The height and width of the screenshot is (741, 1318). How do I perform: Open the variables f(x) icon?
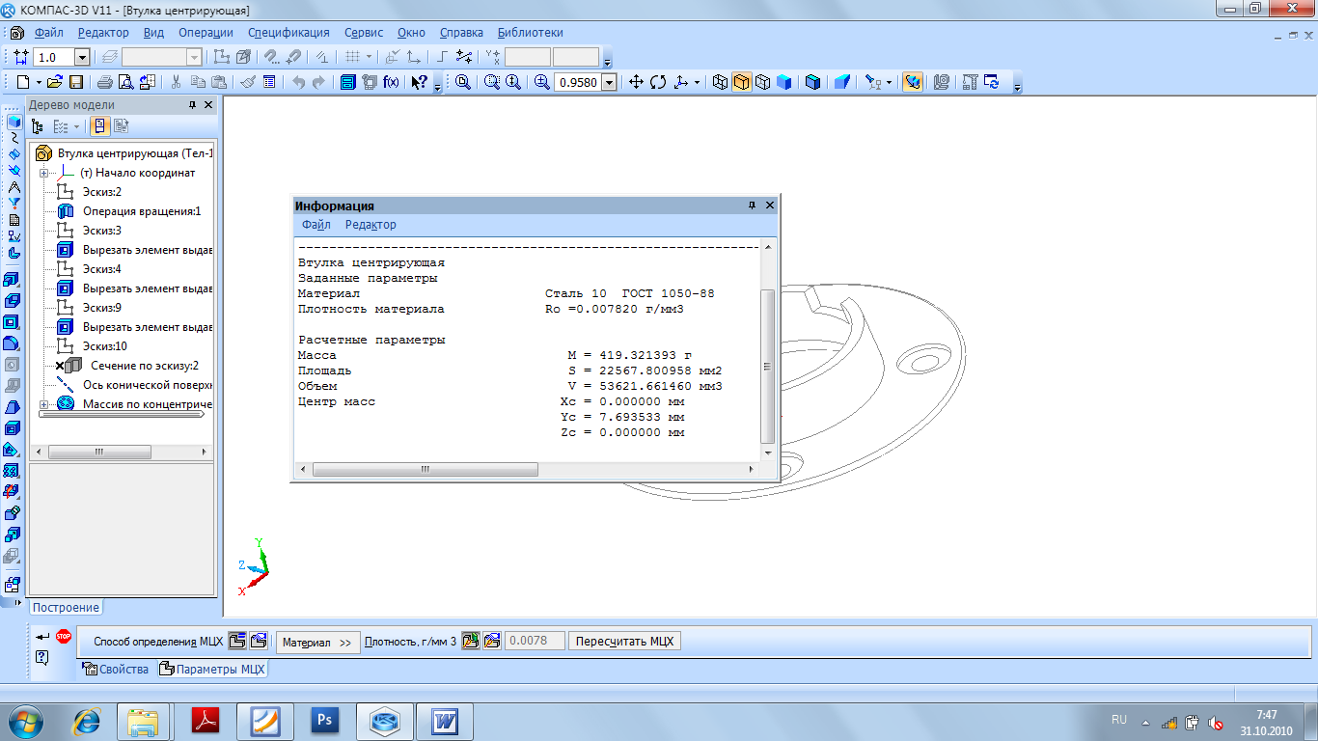[x=391, y=83]
